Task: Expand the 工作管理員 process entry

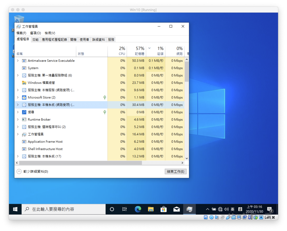Action: tap(18, 134)
